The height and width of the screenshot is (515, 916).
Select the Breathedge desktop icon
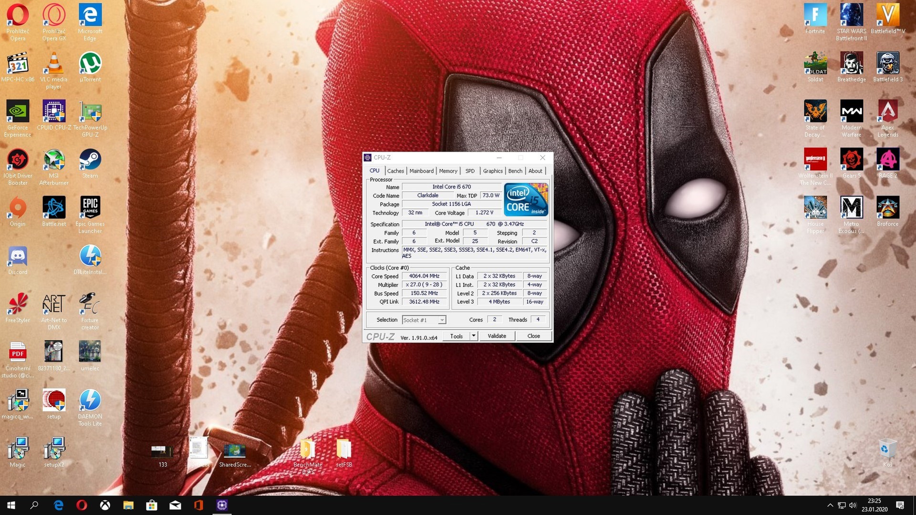(852, 67)
